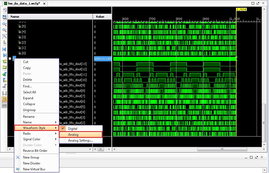Image resolution: width=269 pixels, height=173 pixels.
Task: Choose Find... from context menu
Action: pos(37,86)
